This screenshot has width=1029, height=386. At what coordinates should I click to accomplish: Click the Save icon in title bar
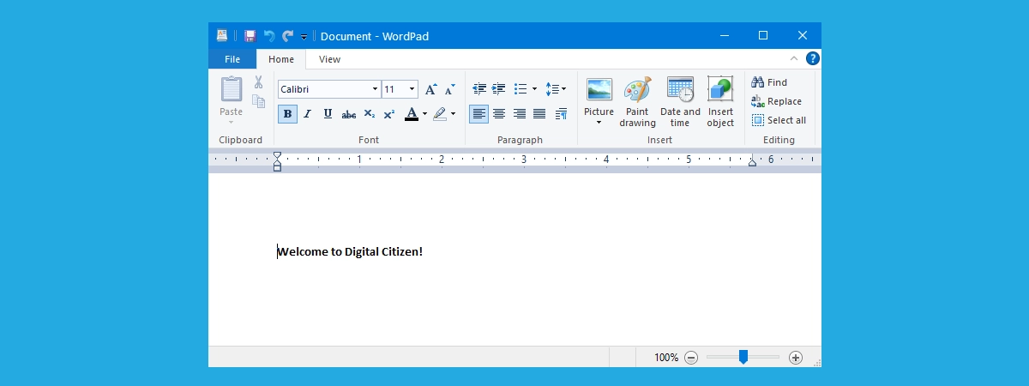tap(250, 36)
